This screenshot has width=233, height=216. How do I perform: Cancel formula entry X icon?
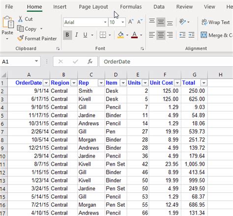point(60,61)
